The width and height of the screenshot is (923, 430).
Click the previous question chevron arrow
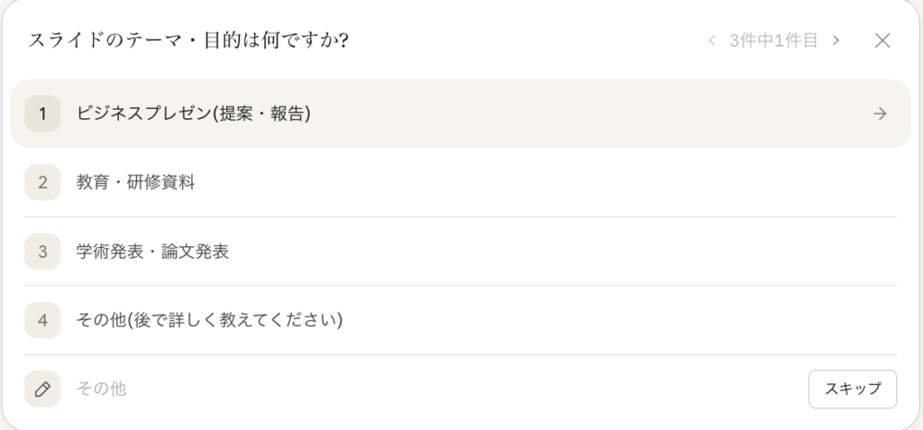click(x=712, y=41)
